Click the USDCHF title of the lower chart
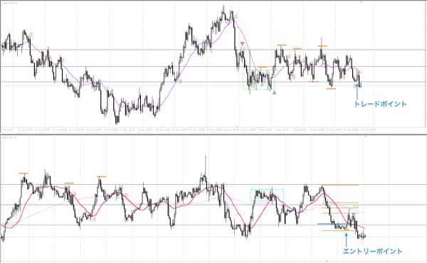Viewport: 427px width, 263px height. (x=9, y=138)
